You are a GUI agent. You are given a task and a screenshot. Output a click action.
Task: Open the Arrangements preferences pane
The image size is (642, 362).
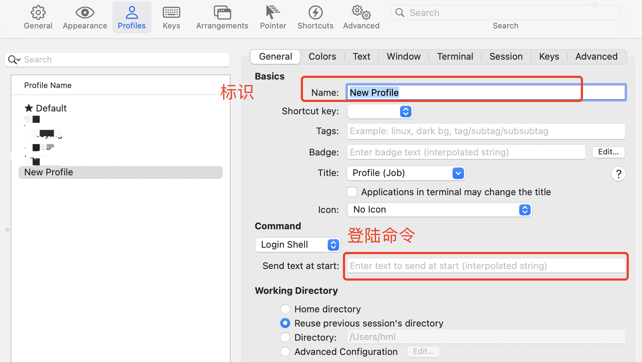pyautogui.click(x=222, y=17)
